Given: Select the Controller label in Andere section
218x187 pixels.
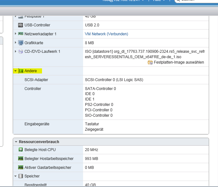Looking at the screenshot, I should pyautogui.click(x=33, y=89).
